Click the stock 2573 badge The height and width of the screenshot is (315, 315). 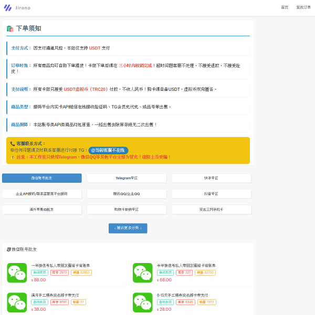(x=59, y=272)
